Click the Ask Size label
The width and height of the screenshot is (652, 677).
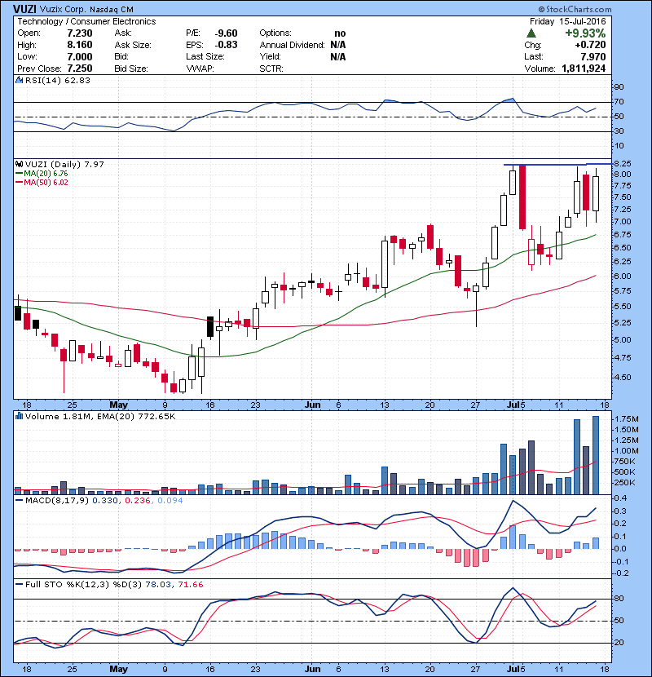coord(133,45)
